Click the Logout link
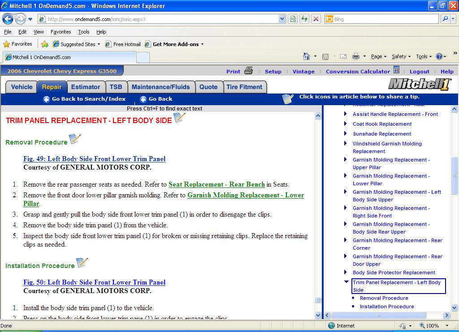 (420, 72)
